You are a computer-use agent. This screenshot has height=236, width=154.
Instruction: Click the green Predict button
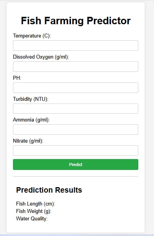(x=76, y=164)
